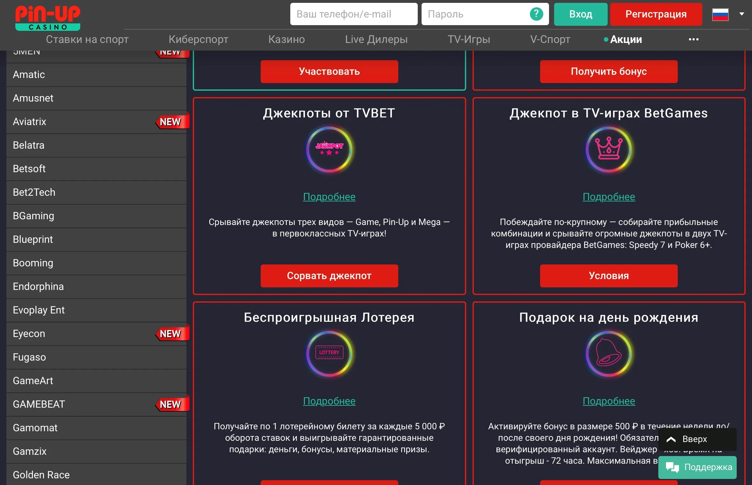Click the Условия button
Image resolution: width=752 pixels, height=485 pixels.
pyautogui.click(x=609, y=276)
